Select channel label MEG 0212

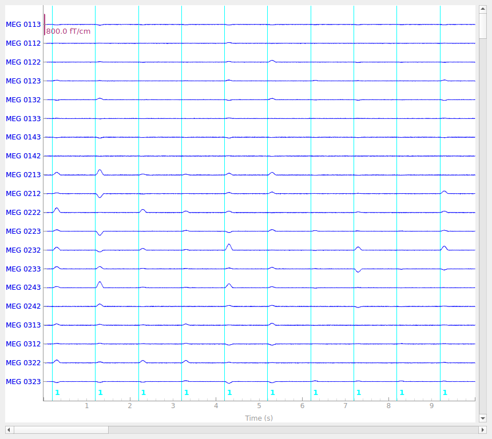(x=23, y=193)
